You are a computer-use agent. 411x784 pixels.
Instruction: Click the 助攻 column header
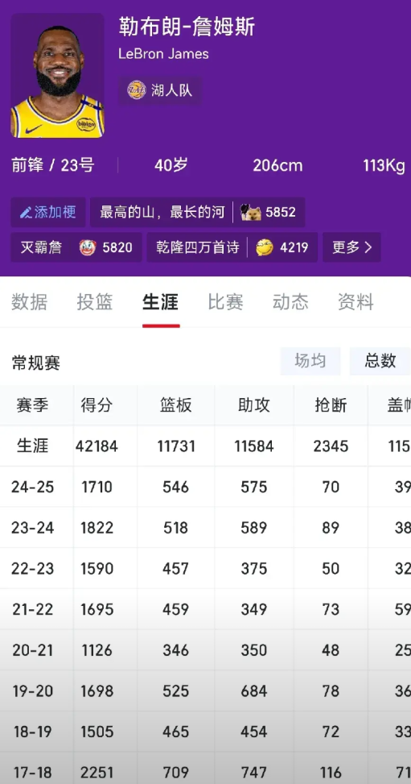253,405
